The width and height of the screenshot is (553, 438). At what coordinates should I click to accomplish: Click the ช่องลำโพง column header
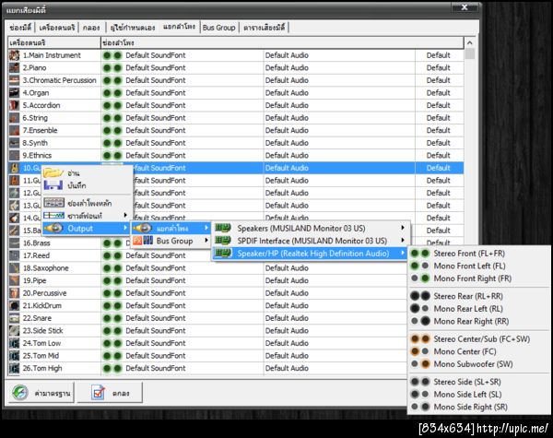pos(282,42)
